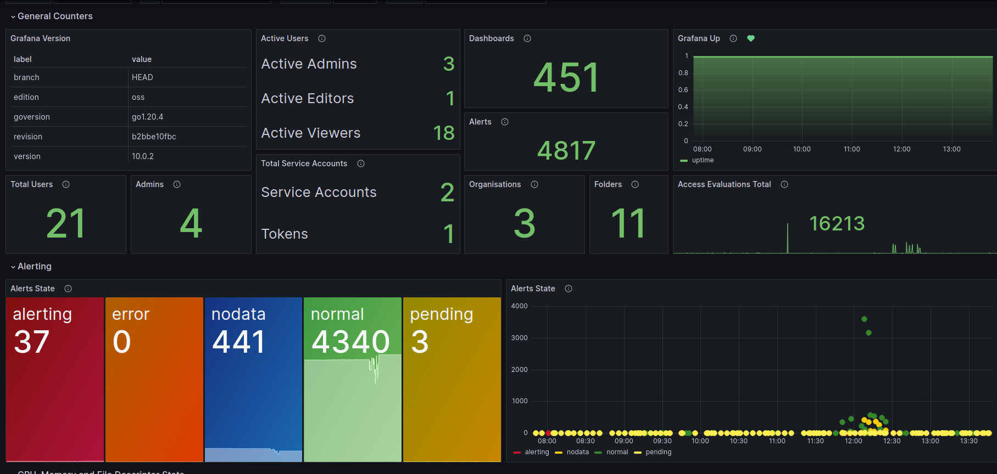Click info icon beside Active Users title
Viewport: 997px width, 474px height.
322,38
